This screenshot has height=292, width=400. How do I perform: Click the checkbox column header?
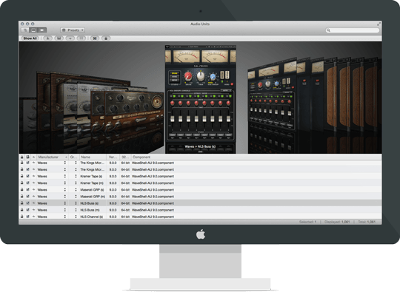click(x=28, y=157)
